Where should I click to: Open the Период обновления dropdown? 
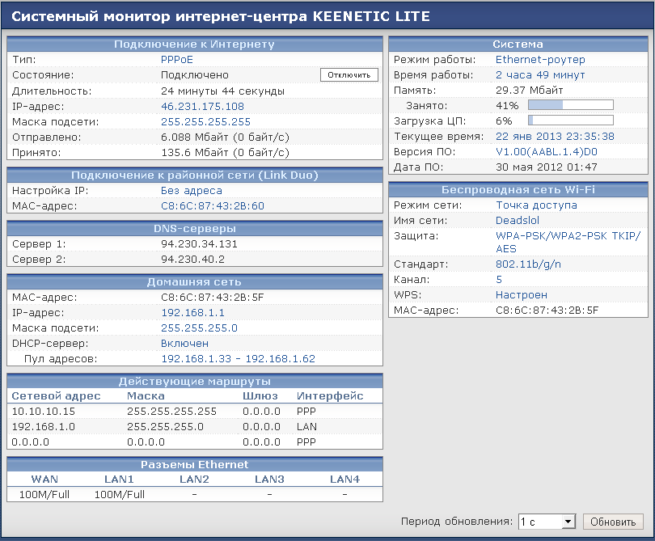(x=547, y=522)
